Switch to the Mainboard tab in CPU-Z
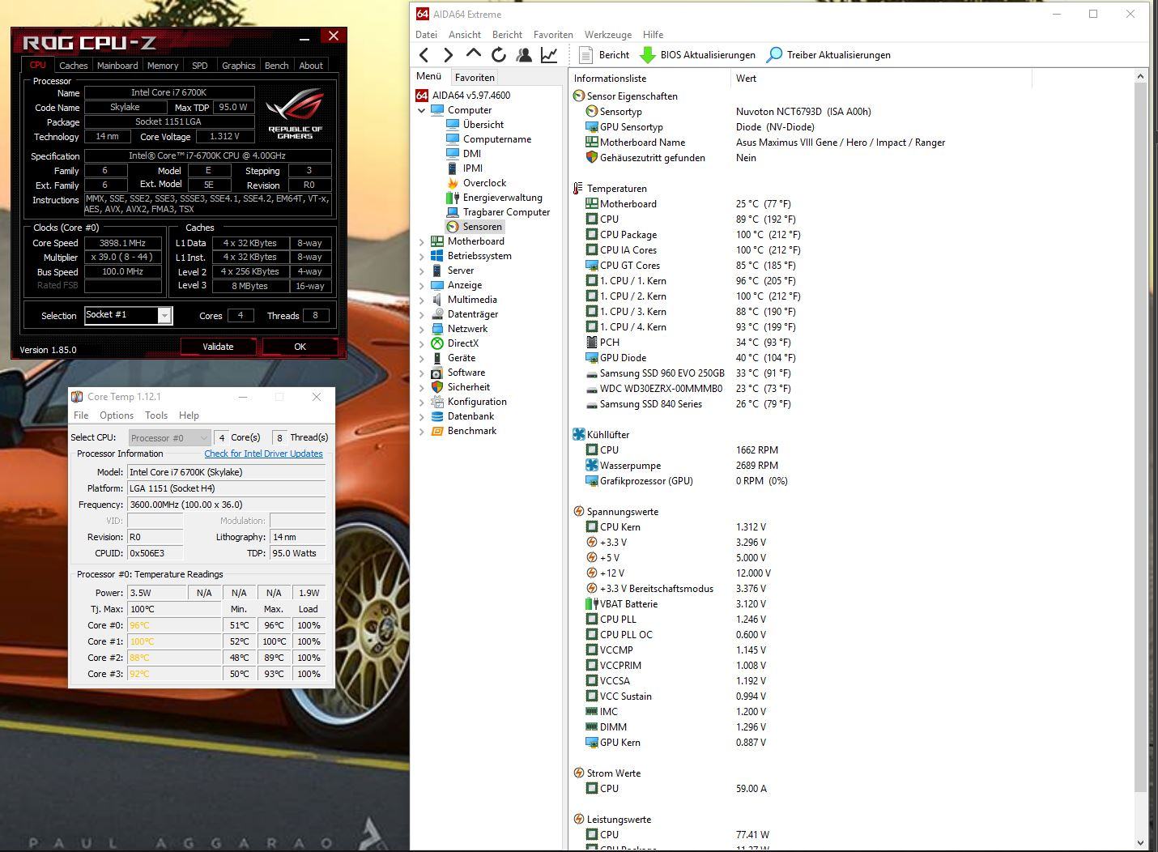This screenshot has width=1158, height=852. point(117,66)
